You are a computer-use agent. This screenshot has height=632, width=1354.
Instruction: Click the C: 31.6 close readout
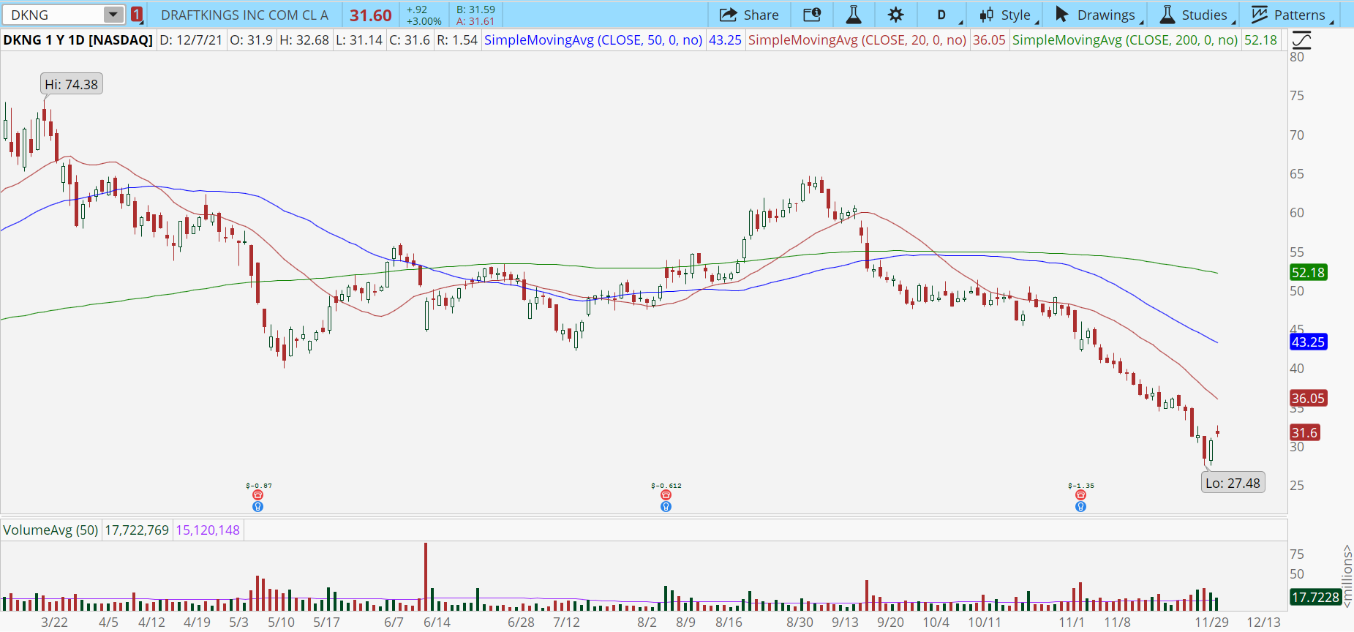pos(410,40)
